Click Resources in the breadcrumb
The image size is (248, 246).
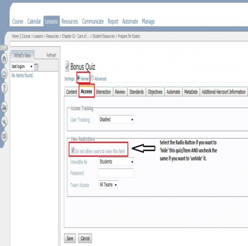pyautogui.click(x=52, y=36)
